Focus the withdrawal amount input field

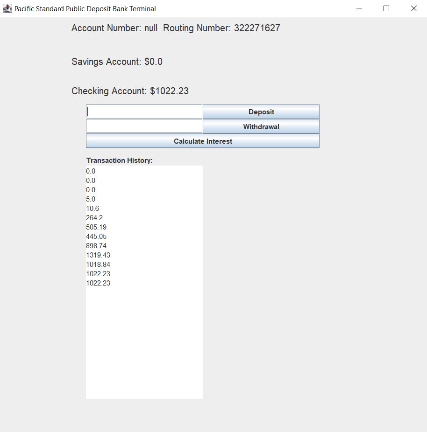pyautogui.click(x=144, y=126)
